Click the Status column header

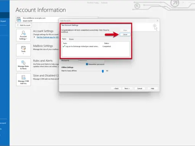tap(107, 43)
